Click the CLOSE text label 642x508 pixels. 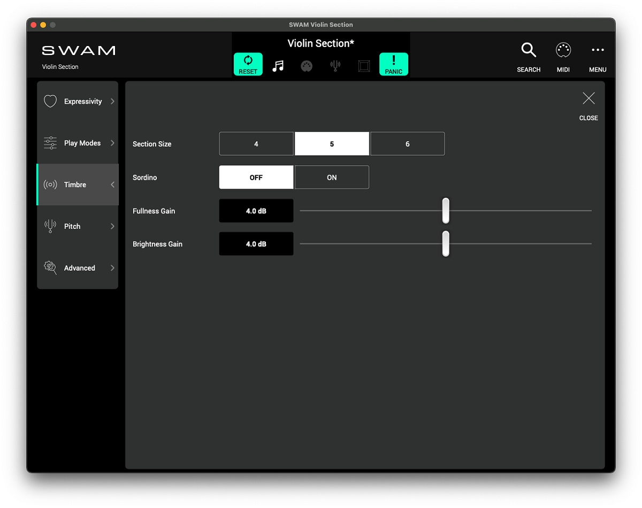[588, 118]
